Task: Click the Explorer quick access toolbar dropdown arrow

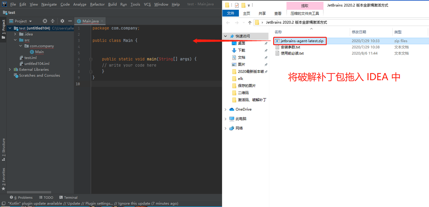Action: [249, 5]
